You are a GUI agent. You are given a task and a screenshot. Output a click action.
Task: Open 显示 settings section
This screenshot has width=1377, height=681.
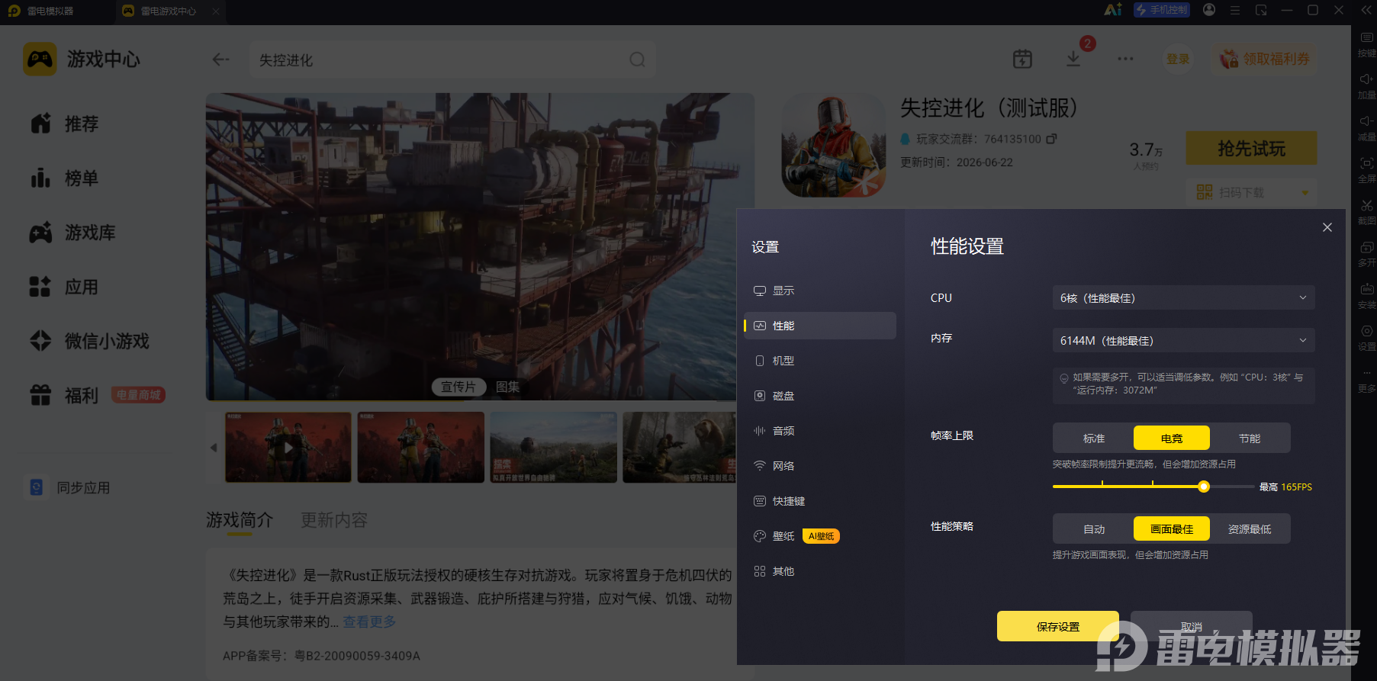[x=820, y=291]
